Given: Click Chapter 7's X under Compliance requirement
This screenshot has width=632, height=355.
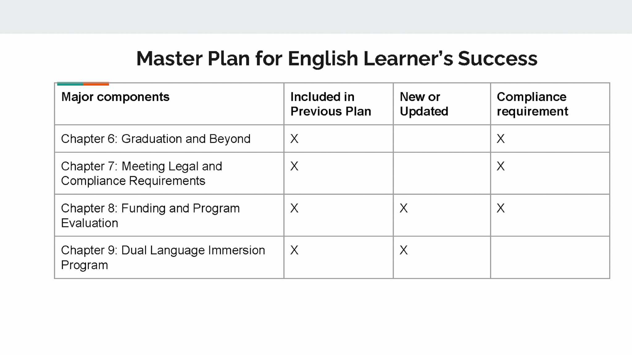Looking at the screenshot, I should [x=501, y=166].
